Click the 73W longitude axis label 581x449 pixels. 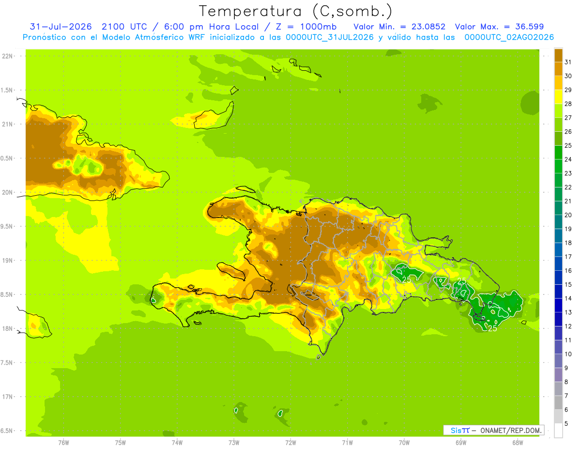[234, 442]
